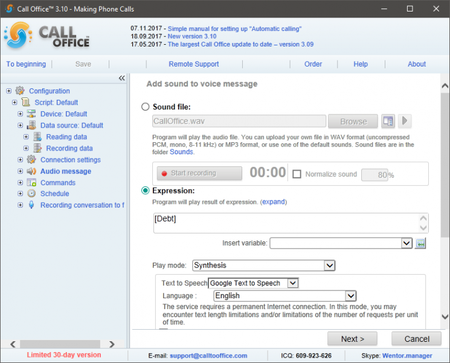Expand the Commands node
The image size is (450, 363).
pos(21,183)
